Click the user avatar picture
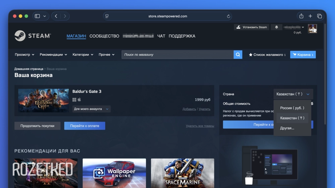 point(313,29)
